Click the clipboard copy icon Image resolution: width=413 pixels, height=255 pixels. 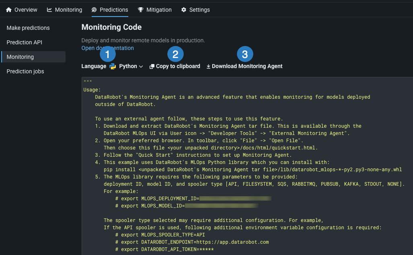(152, 66)
